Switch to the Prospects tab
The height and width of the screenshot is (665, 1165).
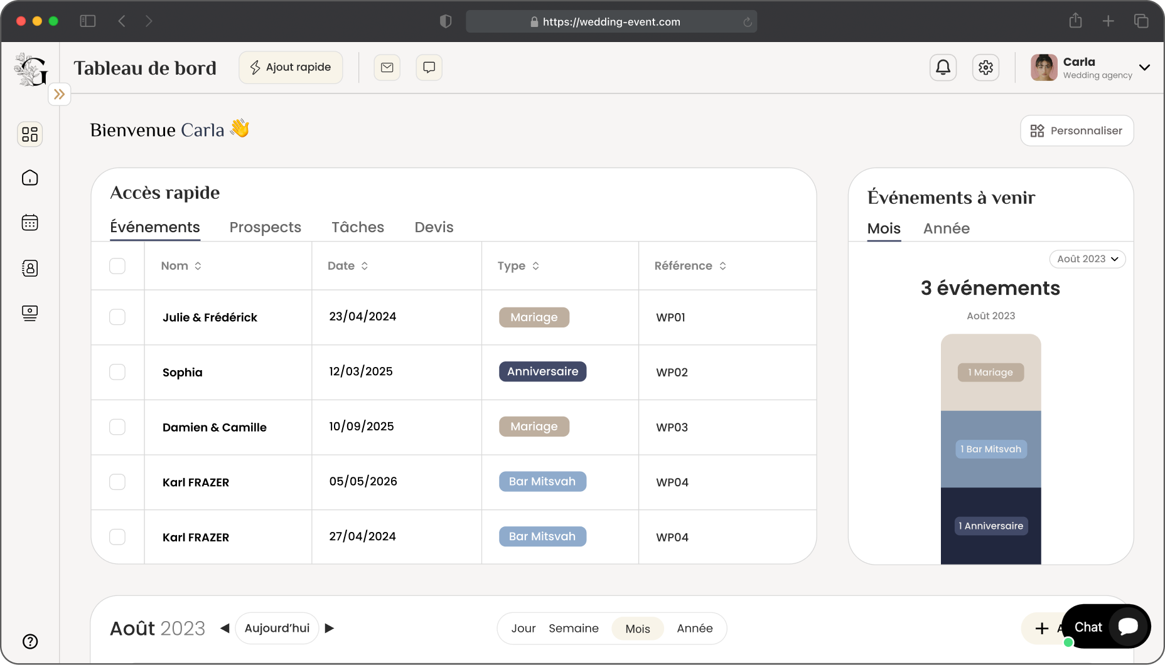tap(265, 227)
